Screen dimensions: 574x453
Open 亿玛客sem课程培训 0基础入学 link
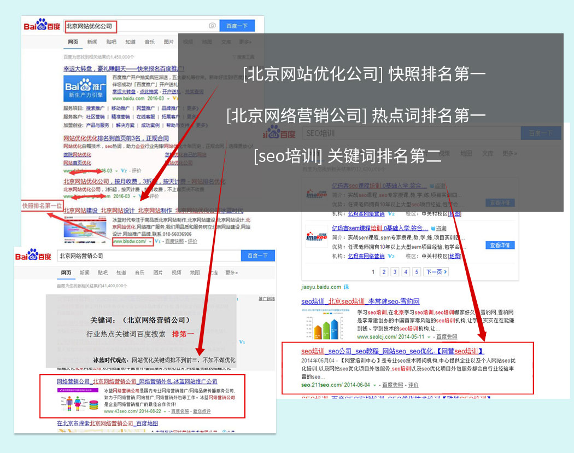[380, 228]
